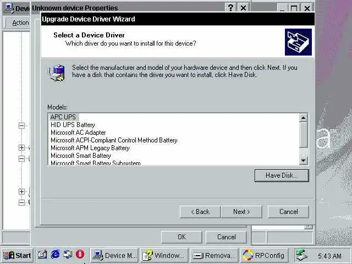Cancel the Upgrade Device Driver Wizard
Image resolution: width=352 pixels, height=264 pixels.
coord(288,212)
